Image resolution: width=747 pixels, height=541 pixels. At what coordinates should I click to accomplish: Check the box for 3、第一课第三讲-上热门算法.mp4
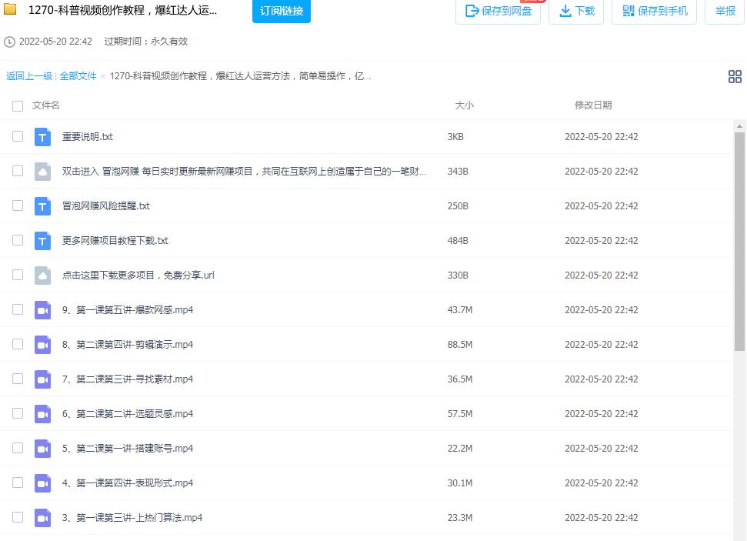(x=18, y=517)
